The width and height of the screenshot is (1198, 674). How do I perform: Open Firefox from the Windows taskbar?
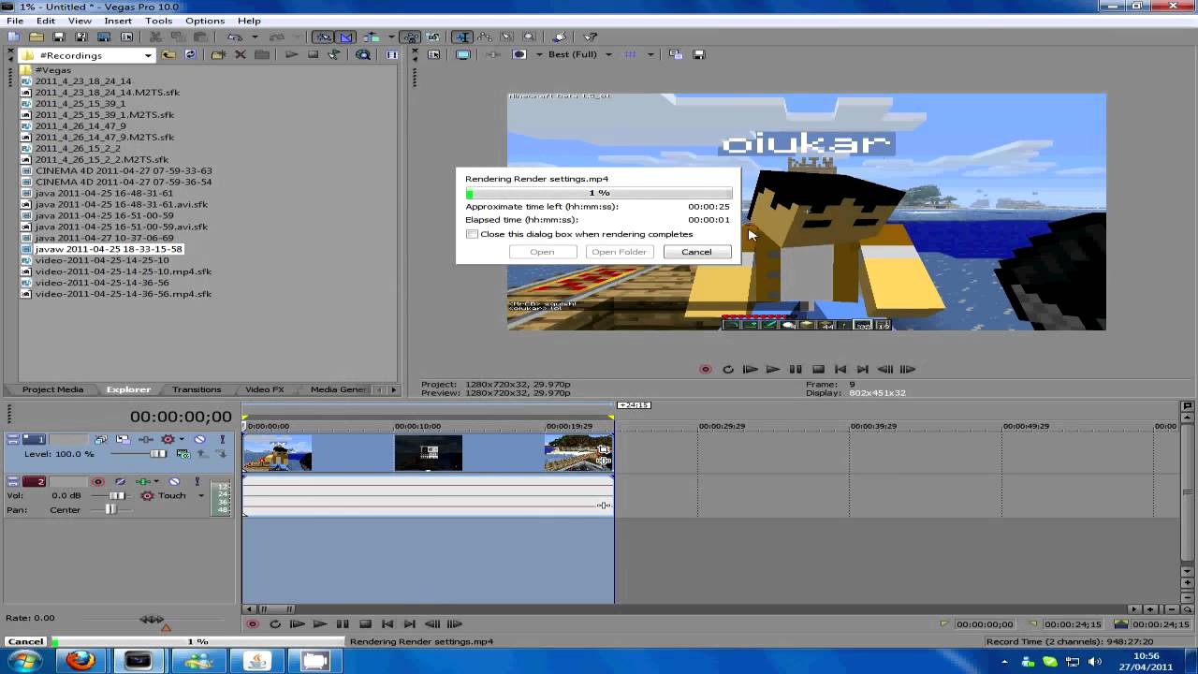(x=80, y=660)
